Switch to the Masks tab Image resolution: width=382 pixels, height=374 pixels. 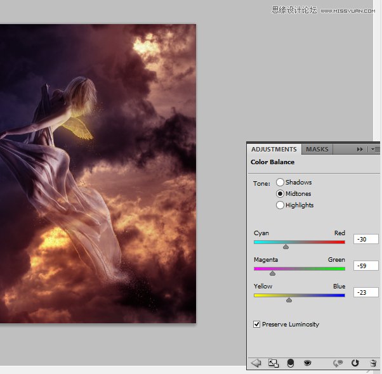coord(317,150)
